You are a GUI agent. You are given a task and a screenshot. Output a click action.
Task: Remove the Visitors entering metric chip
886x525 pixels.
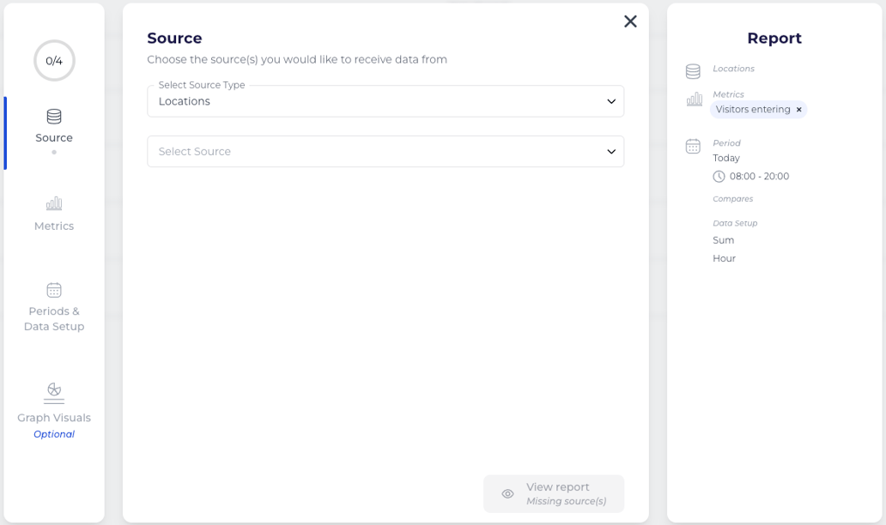click(799, 110)
